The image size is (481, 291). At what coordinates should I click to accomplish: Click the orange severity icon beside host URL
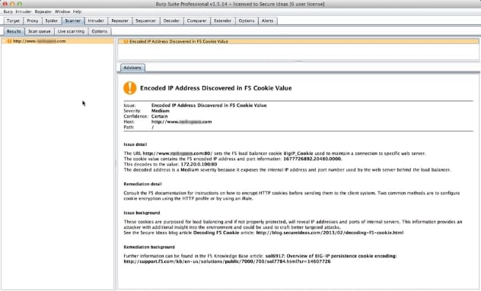point(9,41)
